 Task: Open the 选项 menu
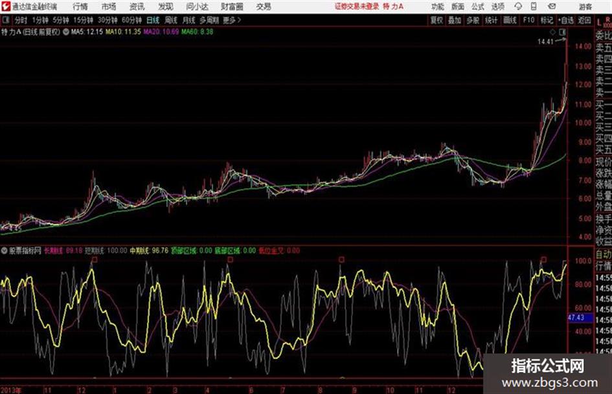coord(497,6)
